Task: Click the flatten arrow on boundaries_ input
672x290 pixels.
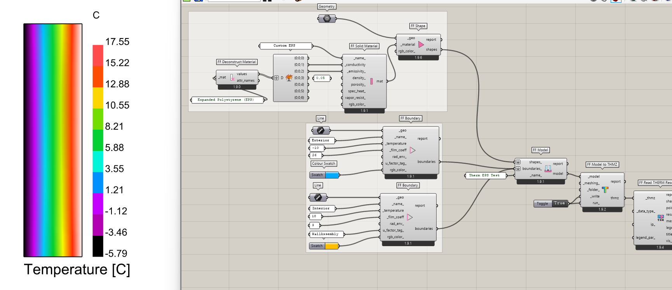Action: click(x=518, y=168)
